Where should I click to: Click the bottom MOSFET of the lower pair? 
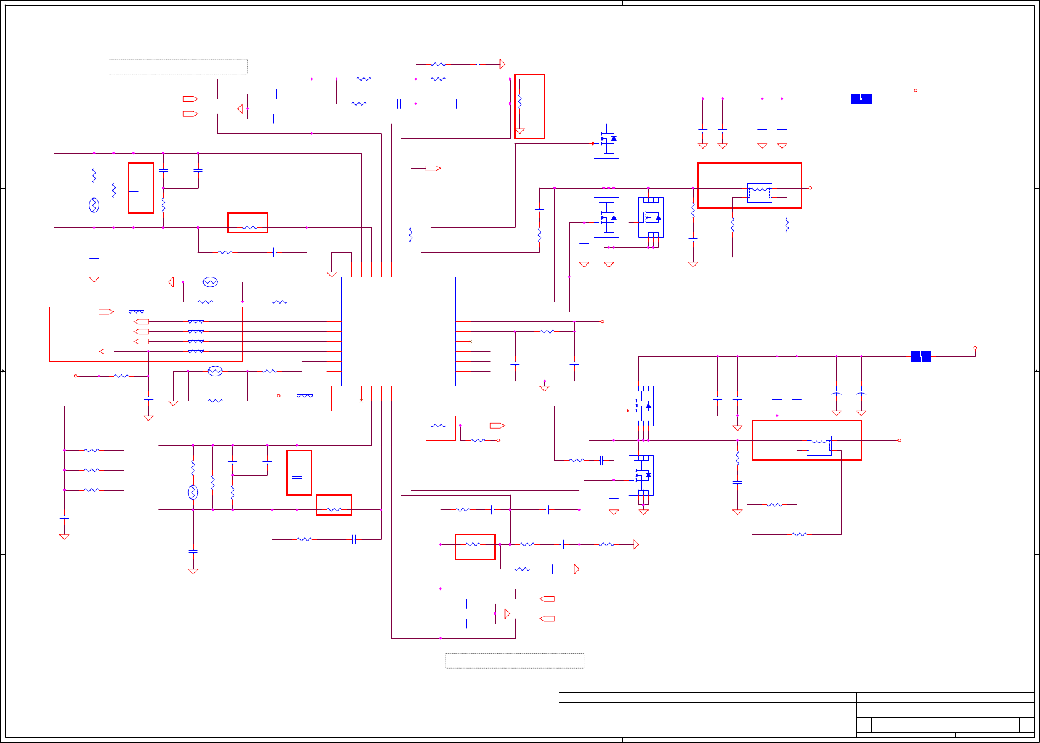coord(641,476)
